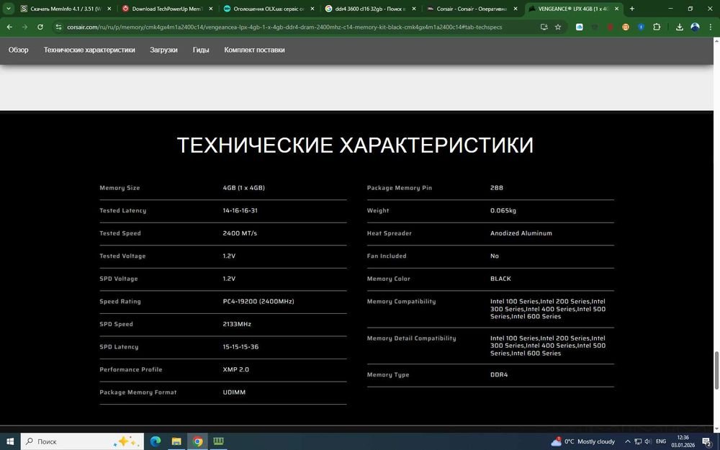
Task: Select the 'XMP 2.0' performance profile value
Action: pos(236,369)
